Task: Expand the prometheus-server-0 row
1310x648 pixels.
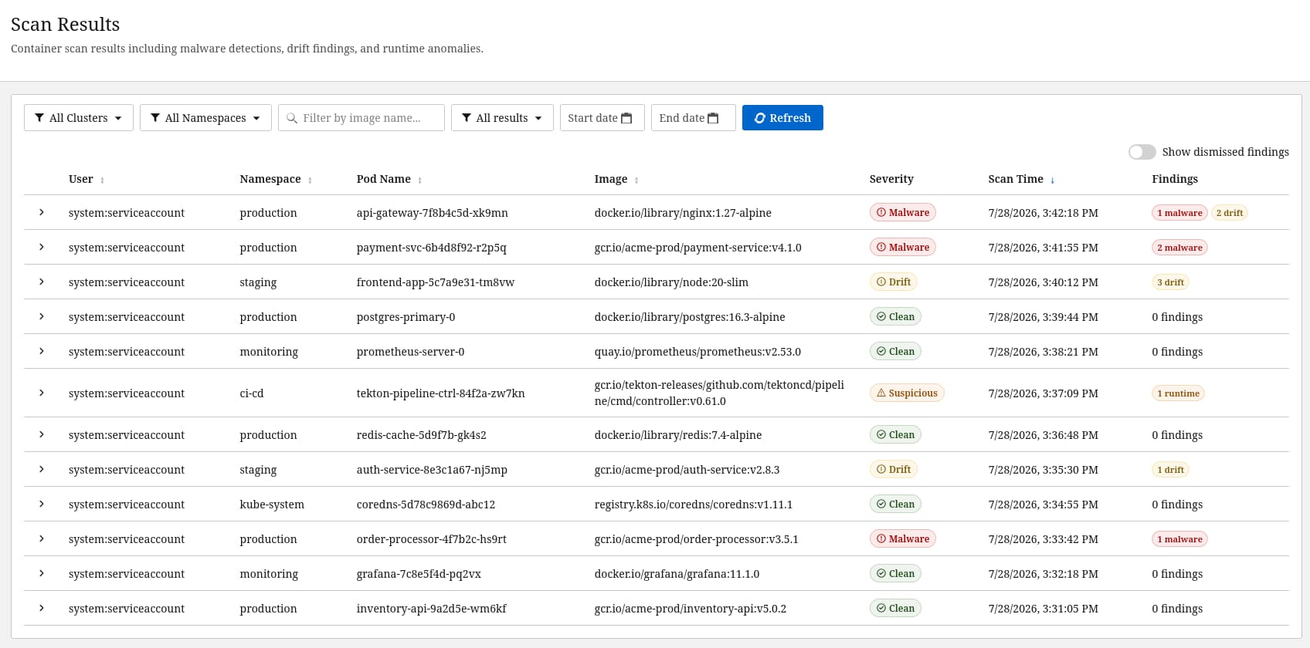Action: tap(42, 351)
